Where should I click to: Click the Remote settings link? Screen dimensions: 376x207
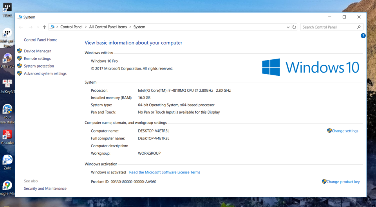click(37, 58)
